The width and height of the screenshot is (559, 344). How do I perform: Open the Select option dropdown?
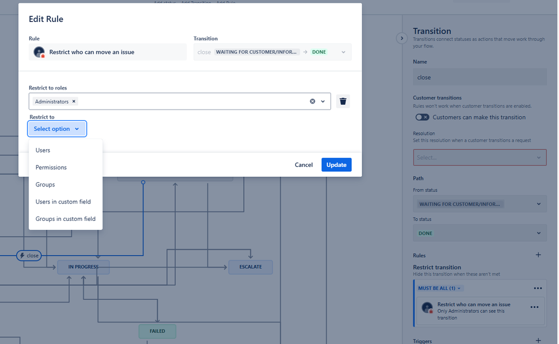coord(57,129)
